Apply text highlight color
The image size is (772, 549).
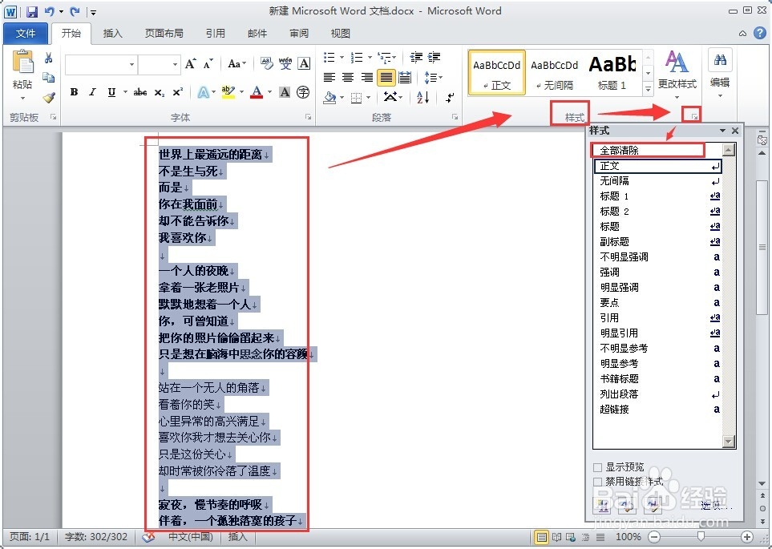(230, 91)
